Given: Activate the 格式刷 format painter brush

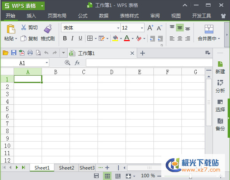Looking at the screenshot, I should pos(48,29).
